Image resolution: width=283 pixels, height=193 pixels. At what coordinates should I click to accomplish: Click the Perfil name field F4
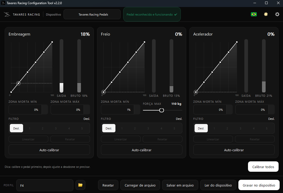(45, 185)
